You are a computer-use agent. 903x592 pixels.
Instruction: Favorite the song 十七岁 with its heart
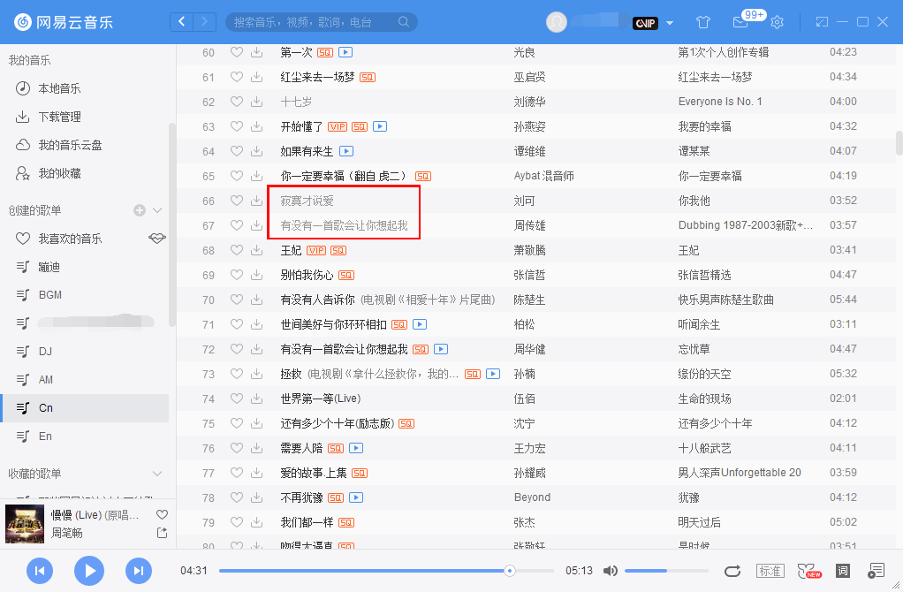pos(235,102)
